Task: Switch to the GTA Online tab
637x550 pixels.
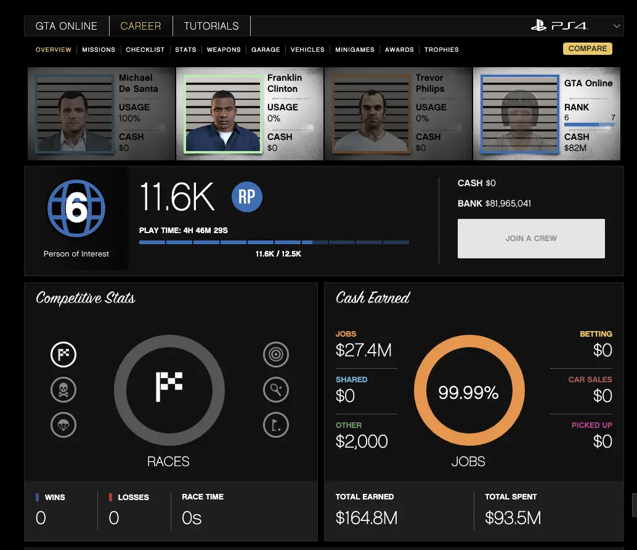Action: pyautogui.click(x=67, y=26)
